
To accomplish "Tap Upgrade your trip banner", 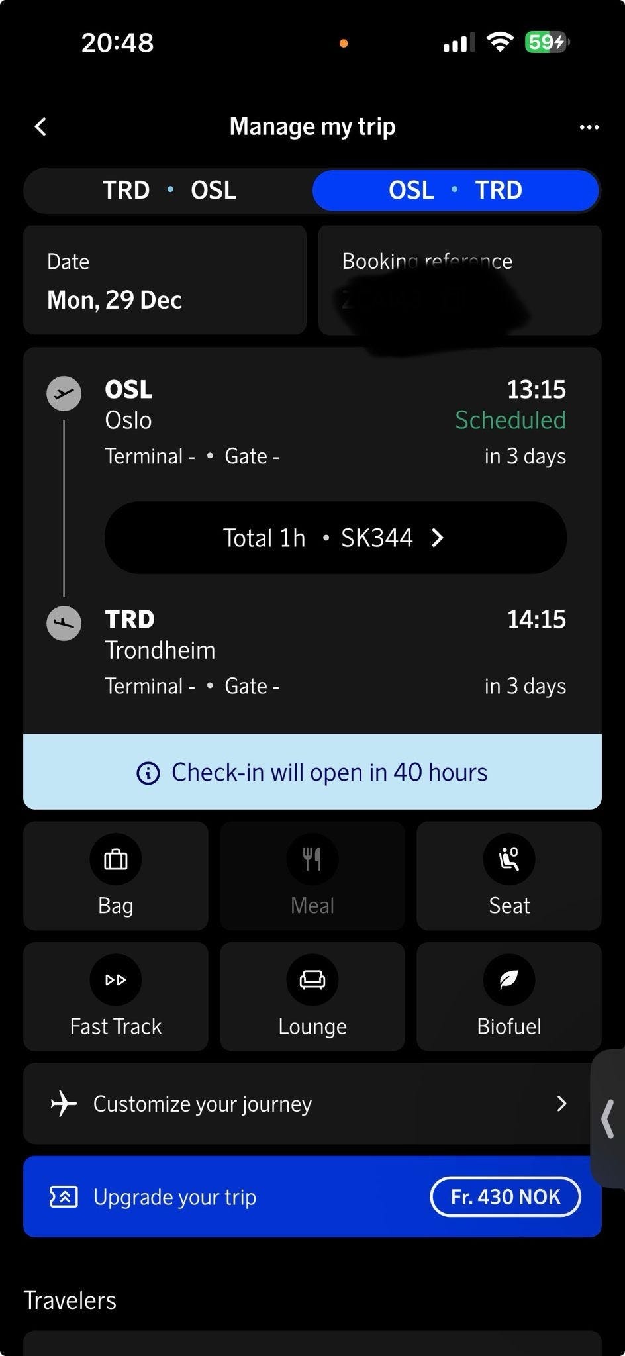I will click(312, 1197).
